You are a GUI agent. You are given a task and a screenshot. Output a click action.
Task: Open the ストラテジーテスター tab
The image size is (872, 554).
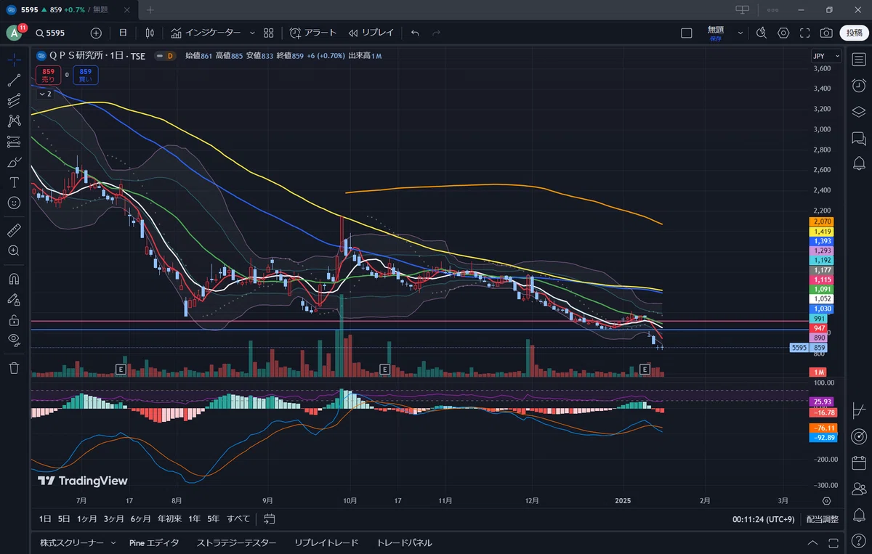pyautogui.click(x=236, y=543)
